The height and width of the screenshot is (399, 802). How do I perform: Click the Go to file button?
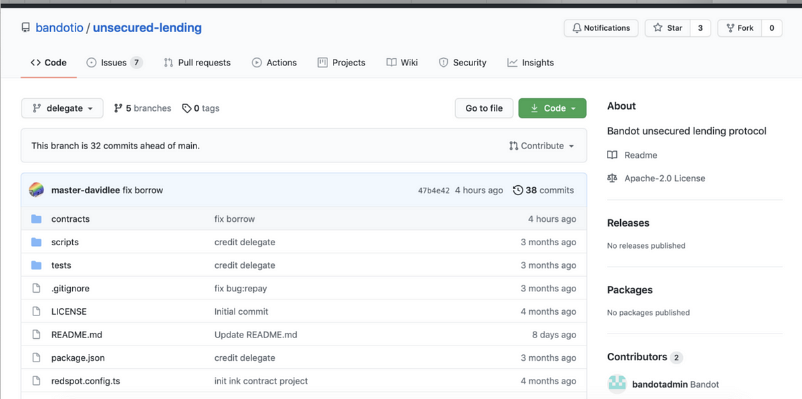pyautogui.click(x=484, y=108)
